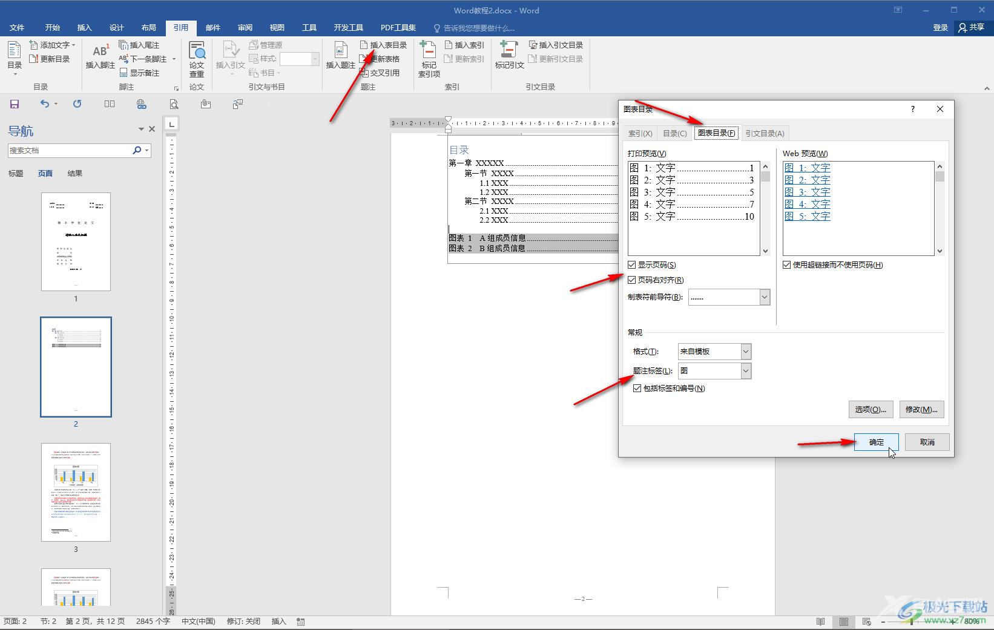Screen dimensions: 994x630
Task: Click the search document (搜索文档) field
Action: point(69,150)
